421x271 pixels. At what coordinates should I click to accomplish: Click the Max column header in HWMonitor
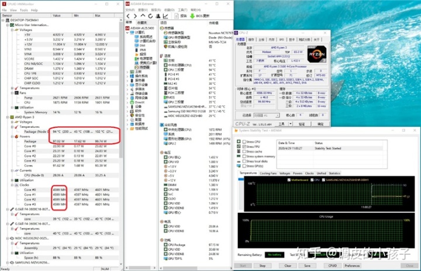105,16
